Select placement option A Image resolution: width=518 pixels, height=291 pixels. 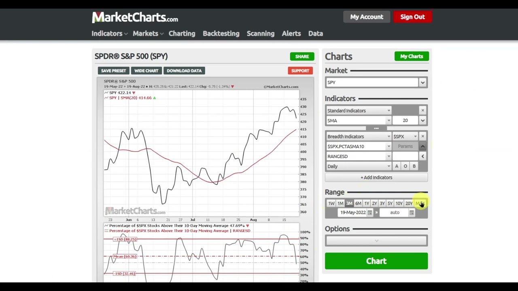tap(397, 166)
